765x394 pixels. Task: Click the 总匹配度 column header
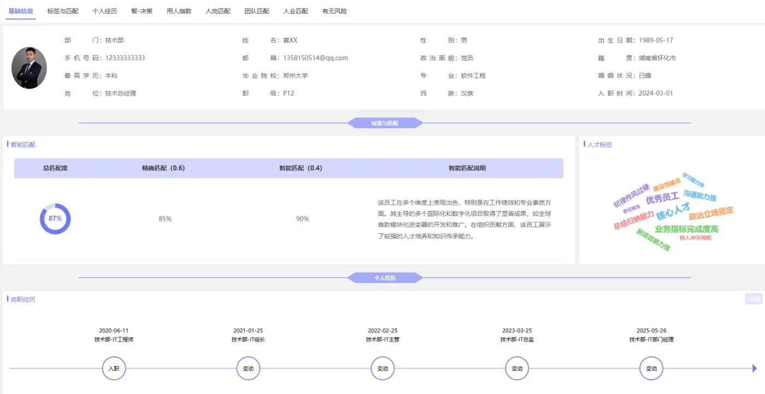pos(55,168)
